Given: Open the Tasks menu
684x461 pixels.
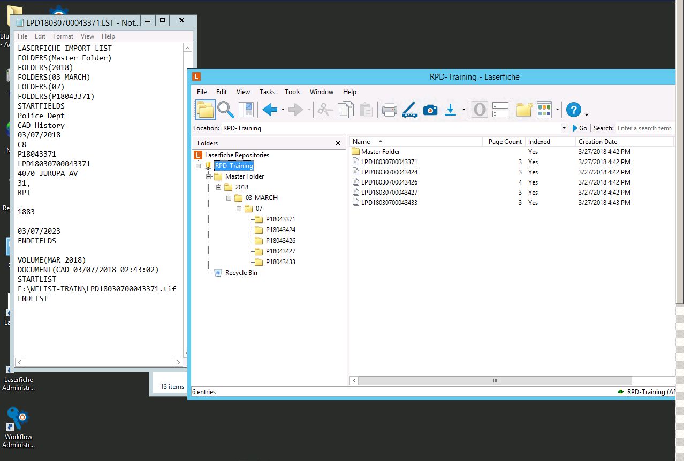Looking at the screenshot, I should coord(268,92).
